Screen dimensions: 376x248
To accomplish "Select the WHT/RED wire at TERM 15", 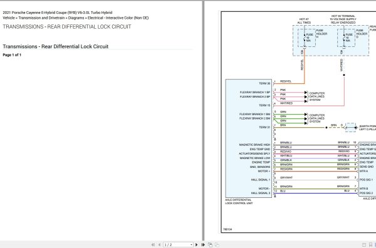I will click(x=308, y=105).
